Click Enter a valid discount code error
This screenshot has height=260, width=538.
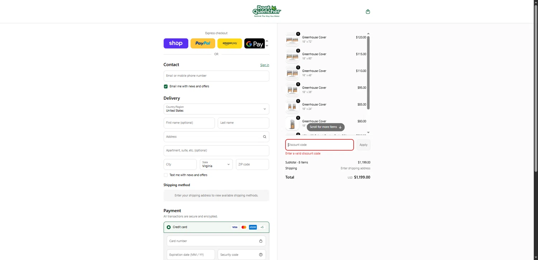pyautogui.click(x=303, y=154)
